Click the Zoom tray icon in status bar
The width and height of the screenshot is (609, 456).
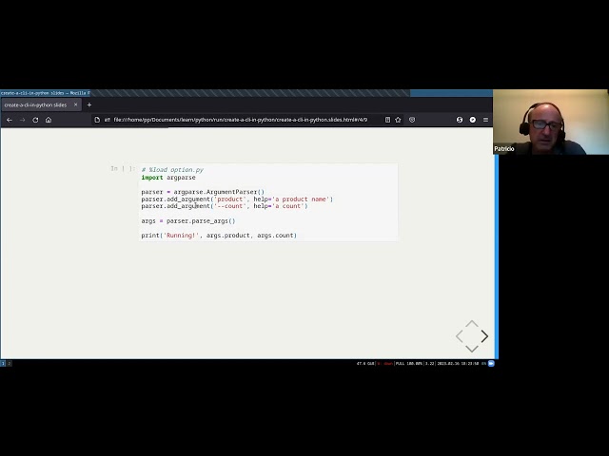click(491, 363)
